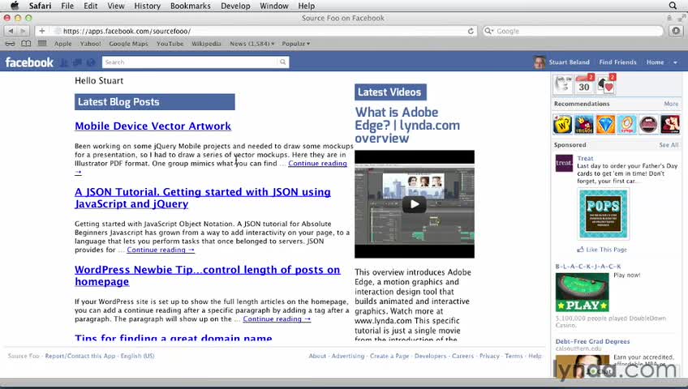Open calendar app icon showing 30

(x=584, y=83)
